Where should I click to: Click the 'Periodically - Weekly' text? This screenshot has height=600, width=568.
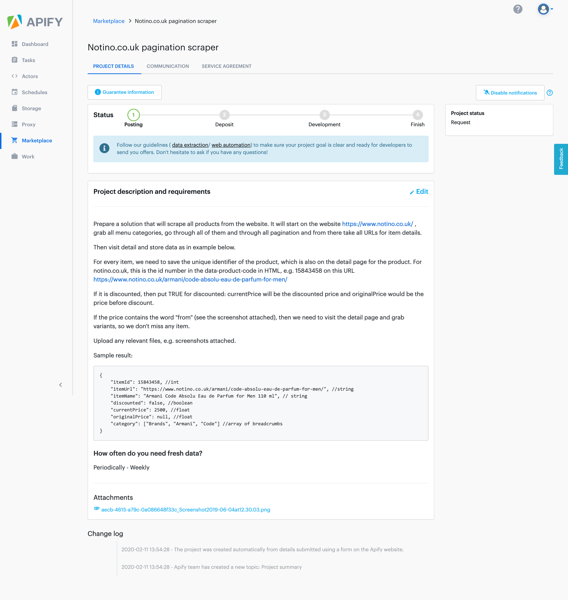coord(122,467)
